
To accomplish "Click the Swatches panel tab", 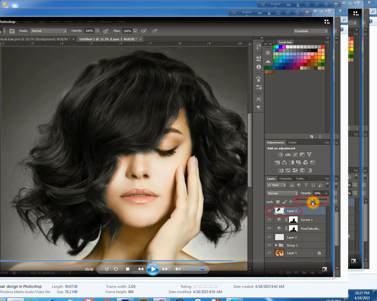I will [x=285, y=42].
